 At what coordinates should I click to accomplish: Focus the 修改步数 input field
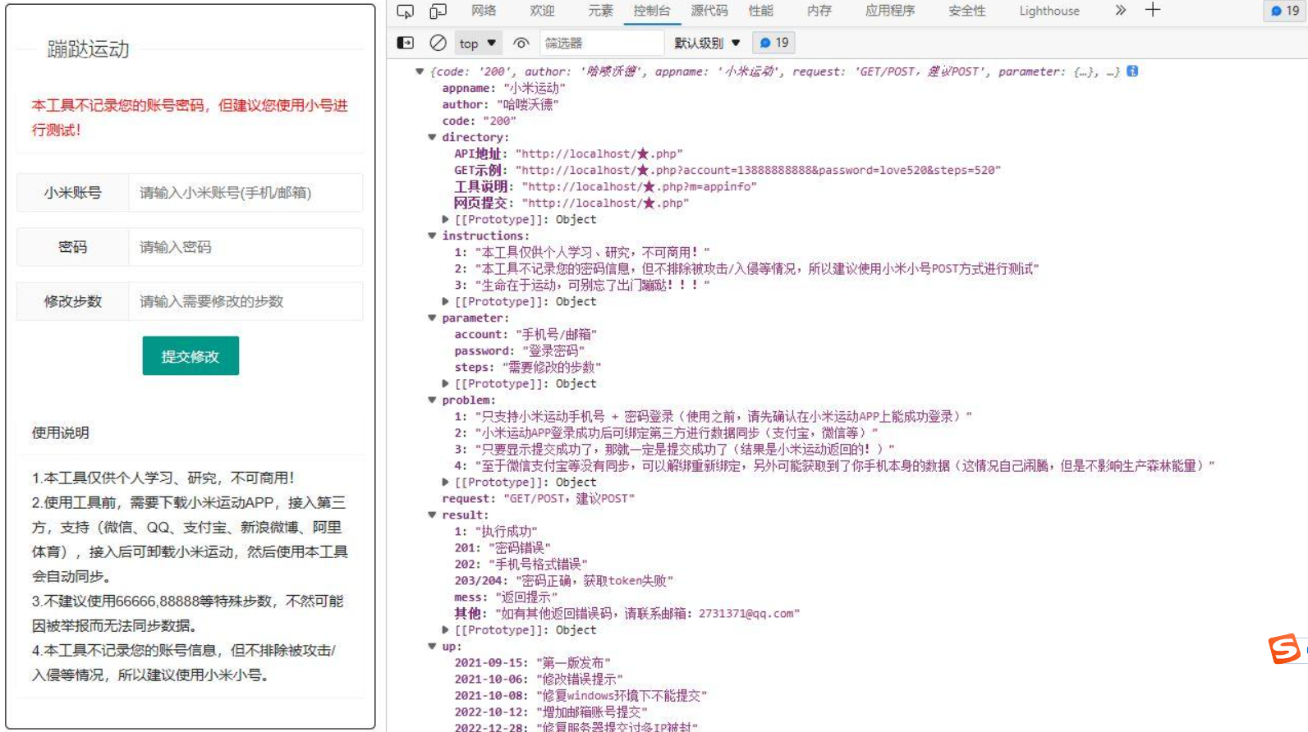coord(246,301)
